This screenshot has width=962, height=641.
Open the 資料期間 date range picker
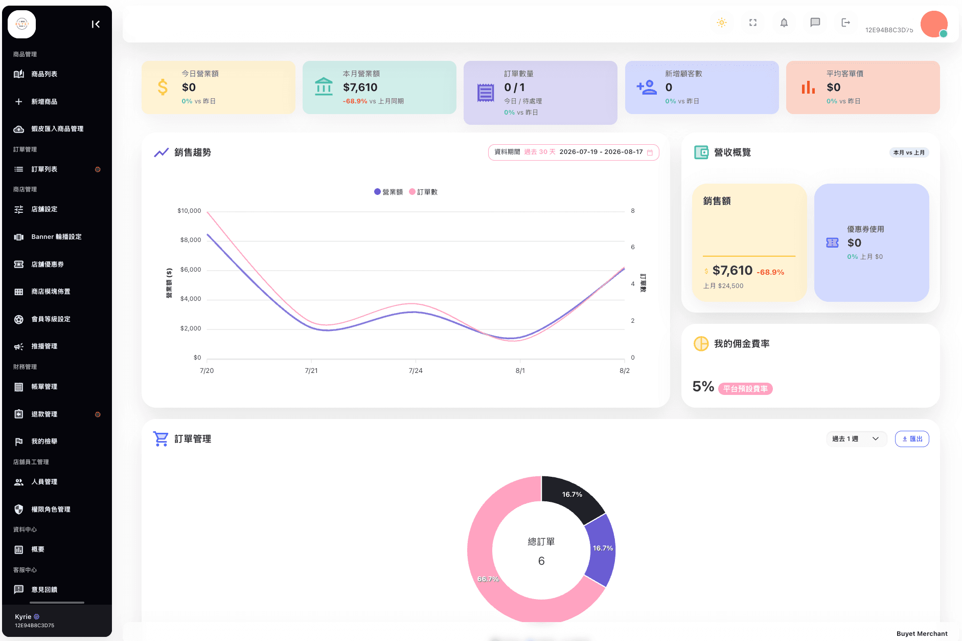pyautogui.click(x=574, y=152)
